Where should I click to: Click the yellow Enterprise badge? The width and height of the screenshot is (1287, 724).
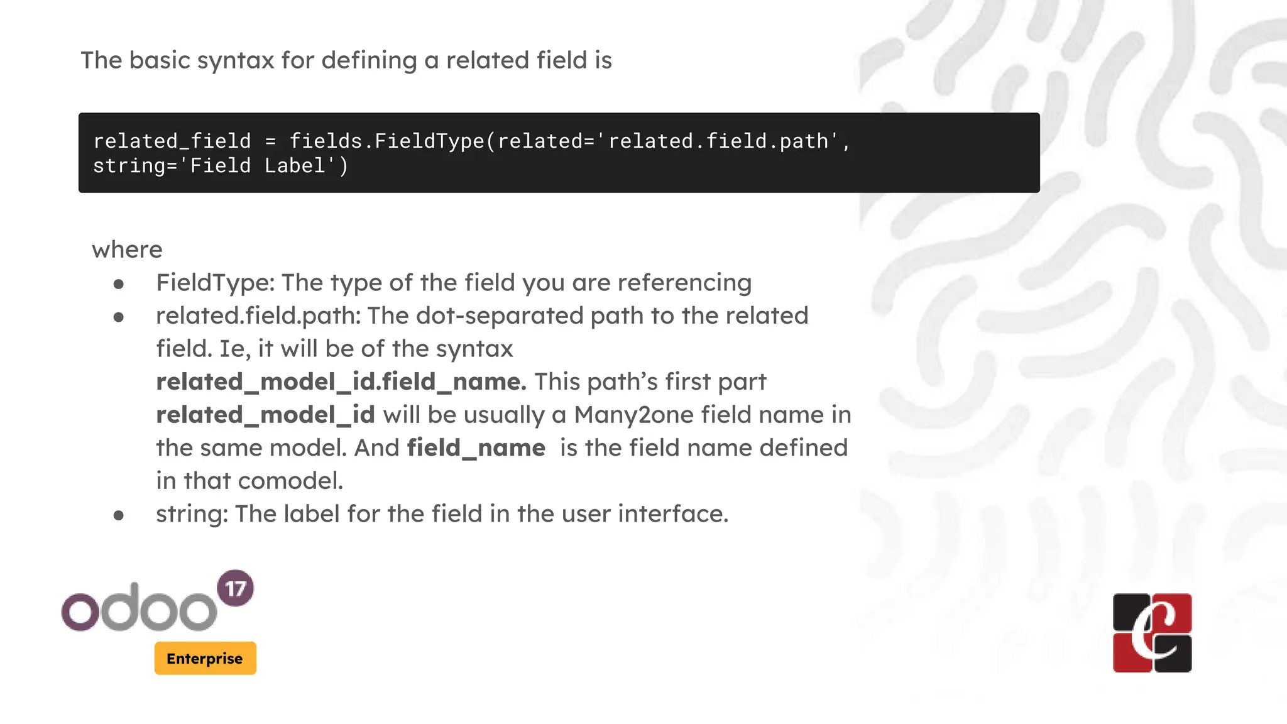205,658
